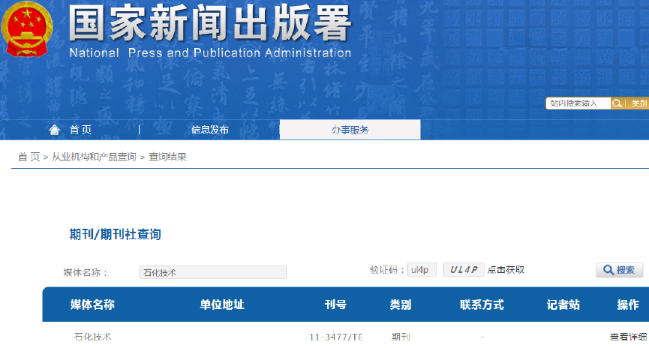Click the 联系方式 column header

tap(482, 304)
